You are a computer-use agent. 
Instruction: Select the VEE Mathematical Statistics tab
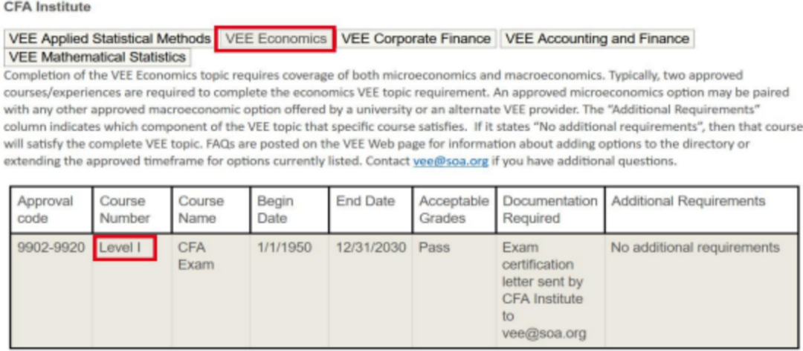coord(97,57)
